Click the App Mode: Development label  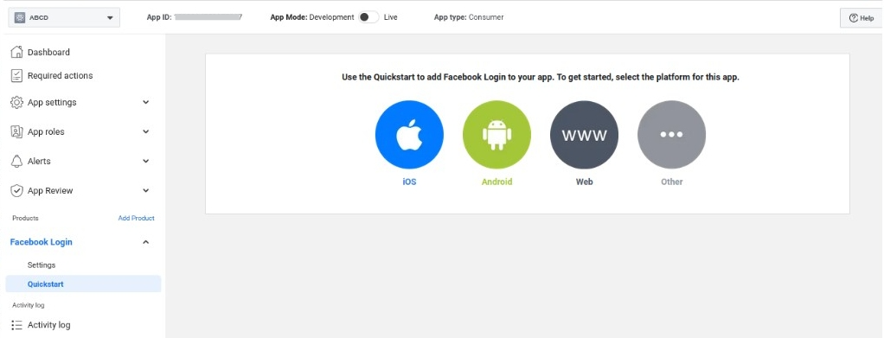coord(312,17)
